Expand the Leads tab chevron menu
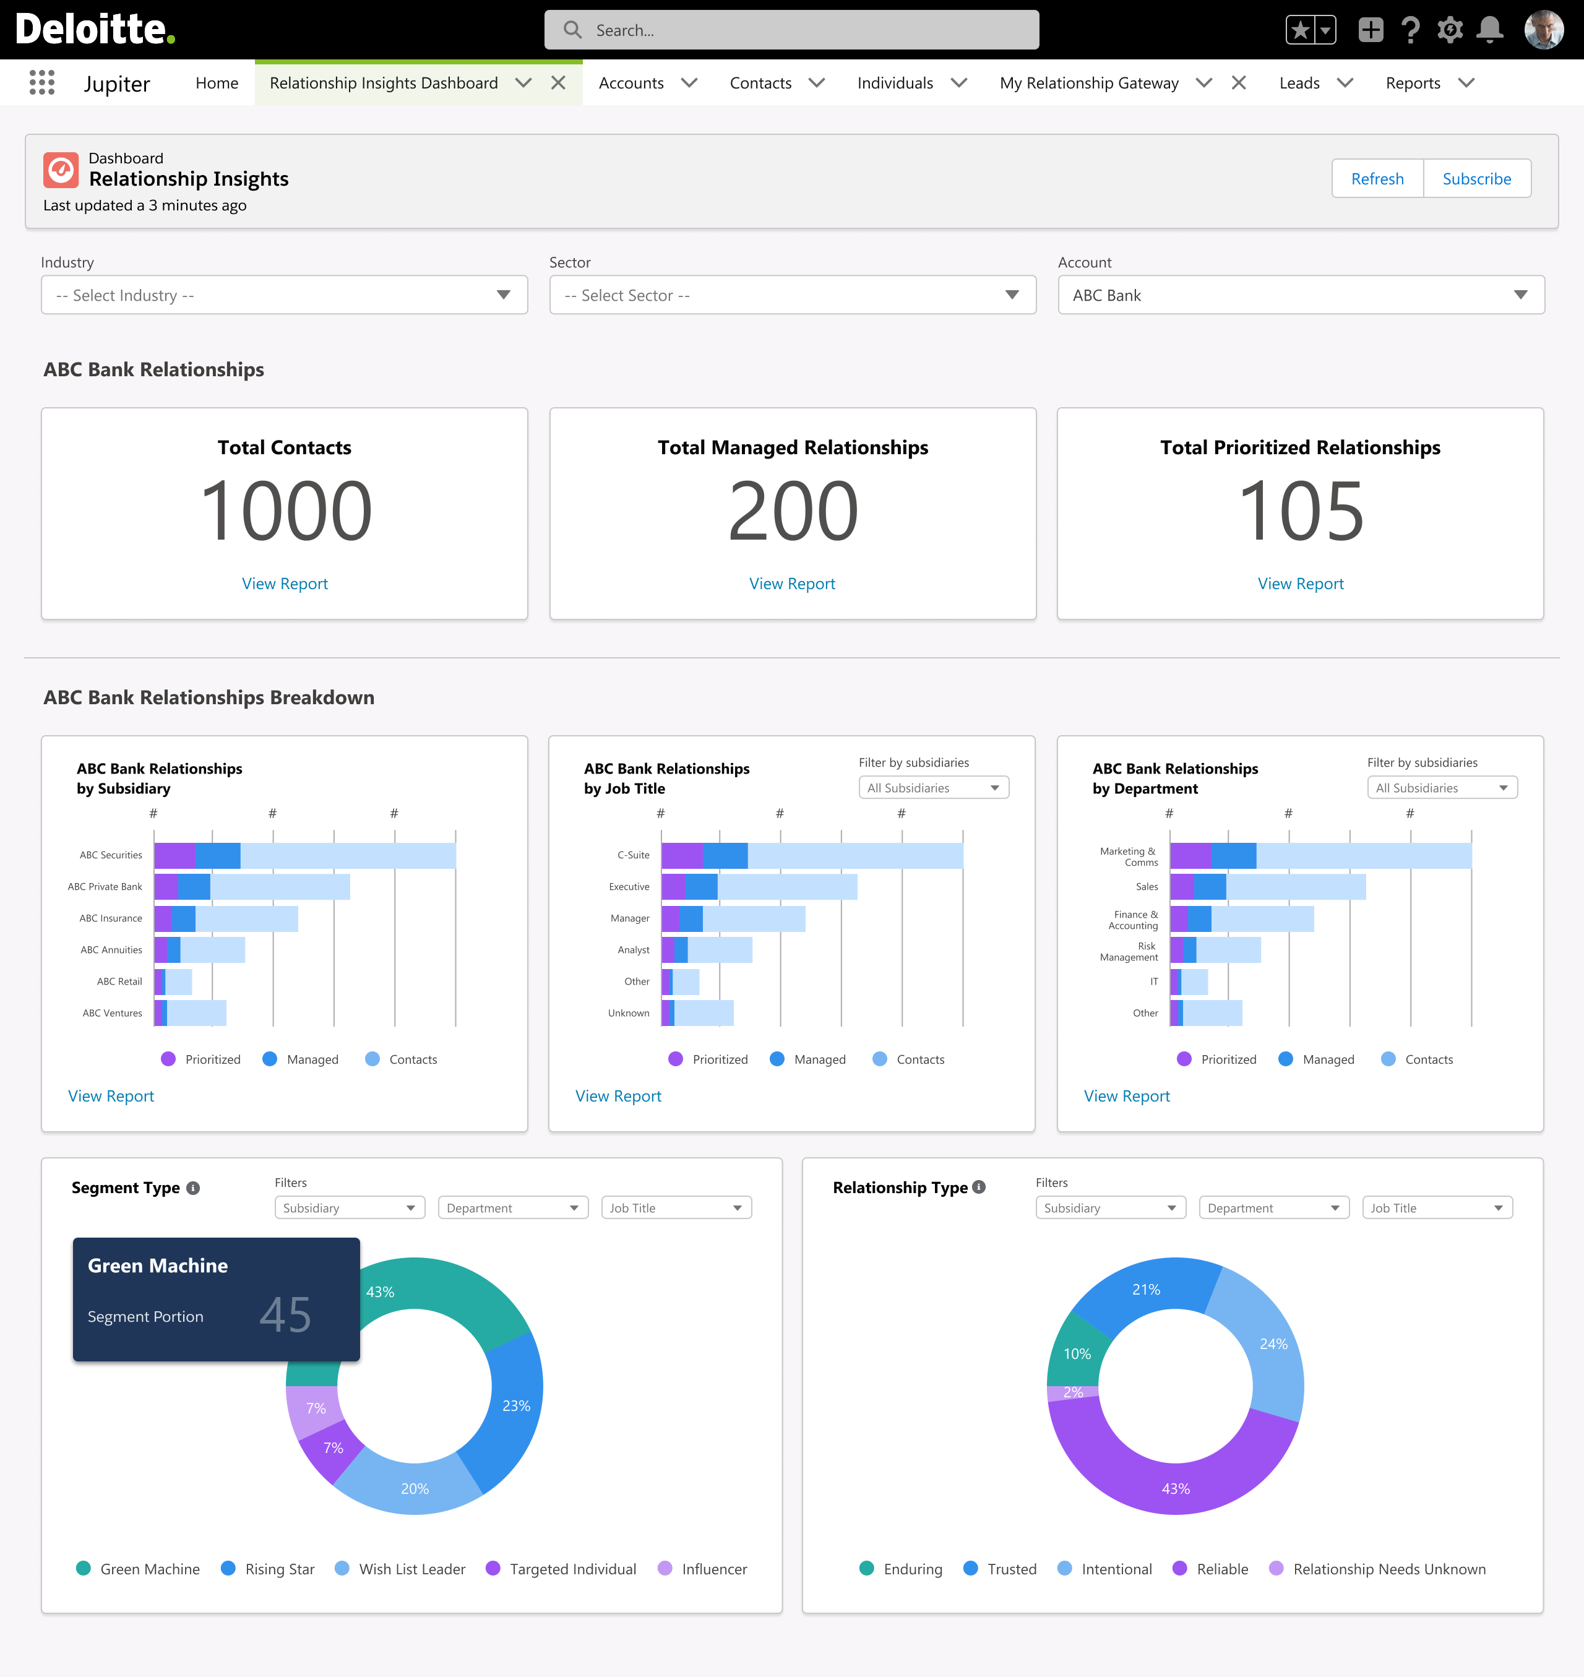Viewport: 1584px width, 1677px height. tap(1345, 82)
